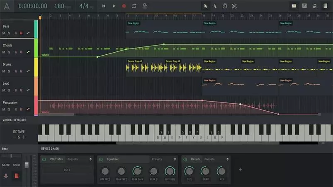Open the Equalizer Presets dropdown
Viewport: 333px width, 187px height.
point(163,159)
